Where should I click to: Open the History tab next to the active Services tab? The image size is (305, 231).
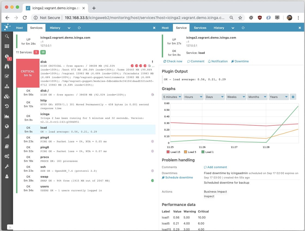tap(55, 28)
